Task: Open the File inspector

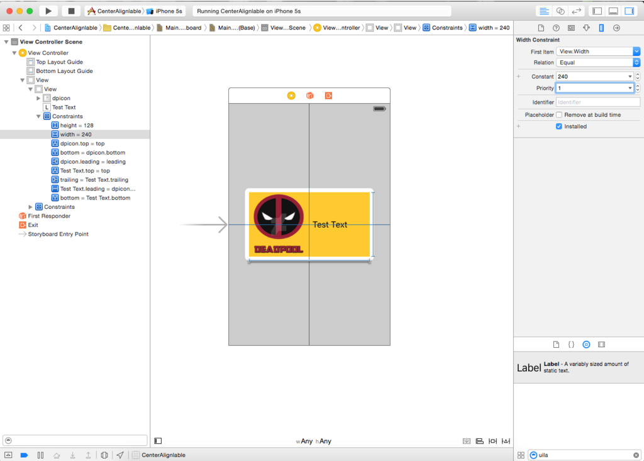Action: [x=541, y=28]
